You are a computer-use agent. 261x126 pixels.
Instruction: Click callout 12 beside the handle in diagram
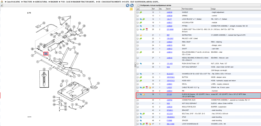98,83
